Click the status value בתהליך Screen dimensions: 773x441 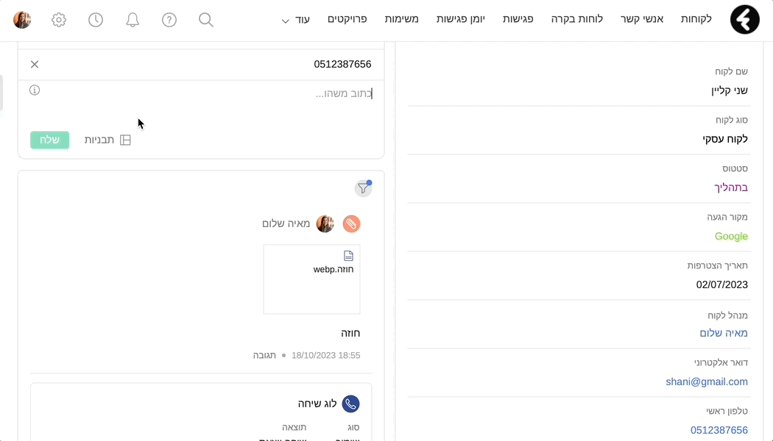[731, 187]
